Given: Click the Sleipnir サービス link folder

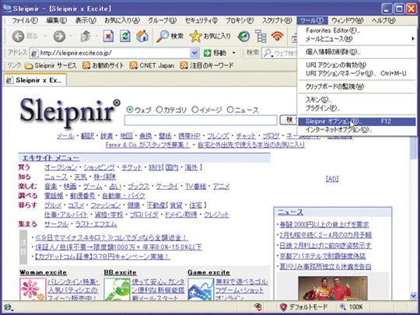Looking at the screenshot, I should point(51,65).
